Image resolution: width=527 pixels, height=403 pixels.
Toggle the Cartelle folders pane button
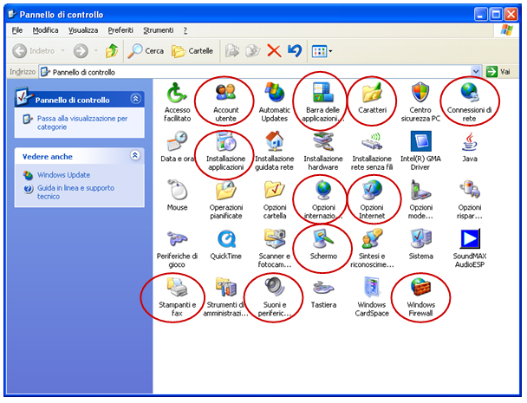(x=192, y=51)
